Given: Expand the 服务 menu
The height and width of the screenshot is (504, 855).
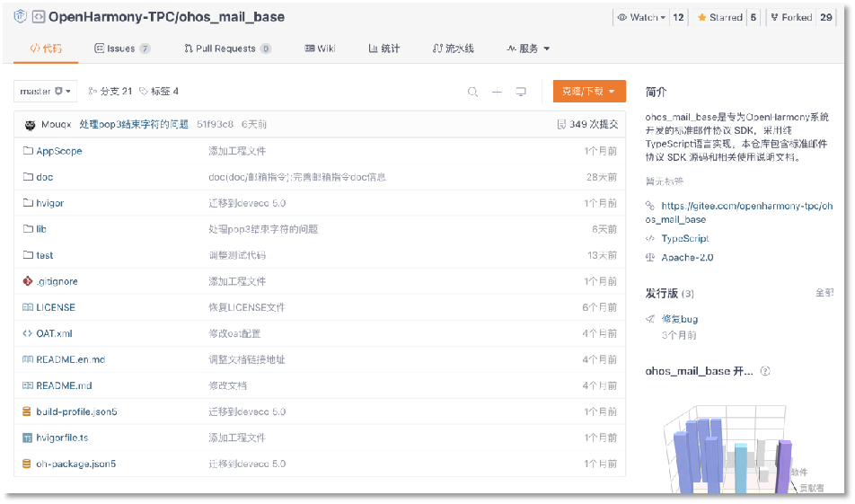Looking at the screenshot, I should 528,49.
